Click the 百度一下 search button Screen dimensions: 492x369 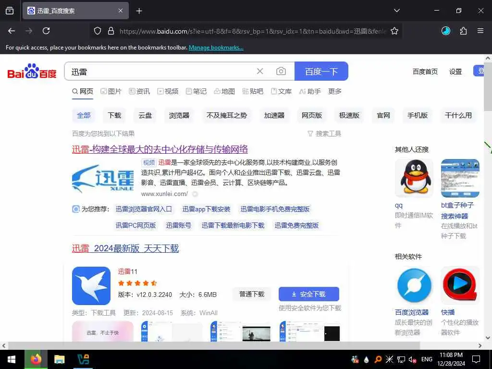(321, 71)
